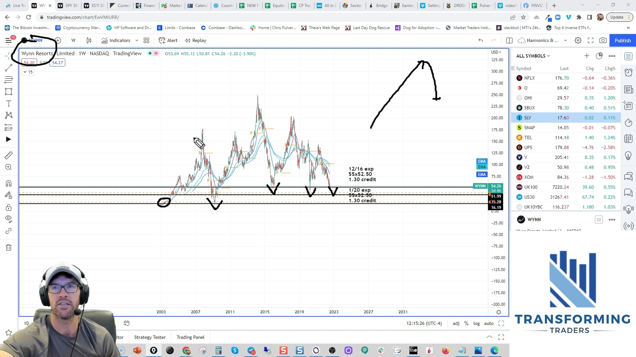Select the Text tool in left toolbar
This screenshot has width=636, height=357.
9,104
